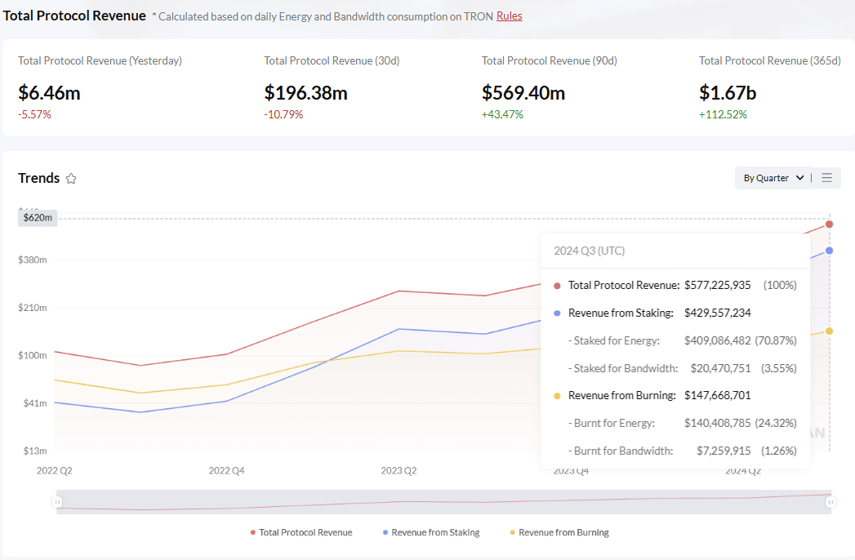Click the yellow burning endpoint marker
The image size is (855, 560).
[829, 331]
